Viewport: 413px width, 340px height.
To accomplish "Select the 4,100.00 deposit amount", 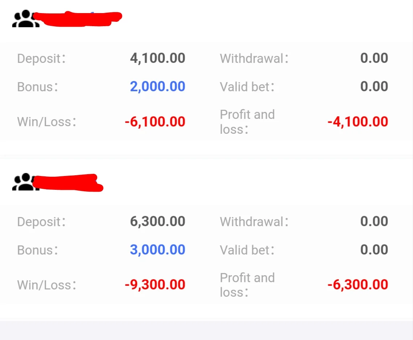I will (x=158, y=58).
